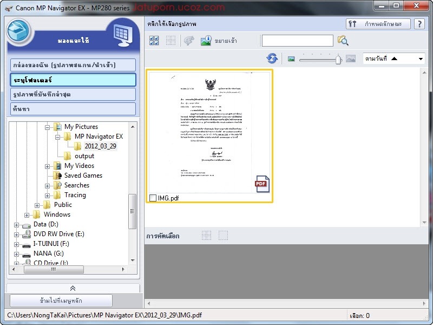Click the Searches folder icon
Screen dimensions: 433x325
(57, 185)
